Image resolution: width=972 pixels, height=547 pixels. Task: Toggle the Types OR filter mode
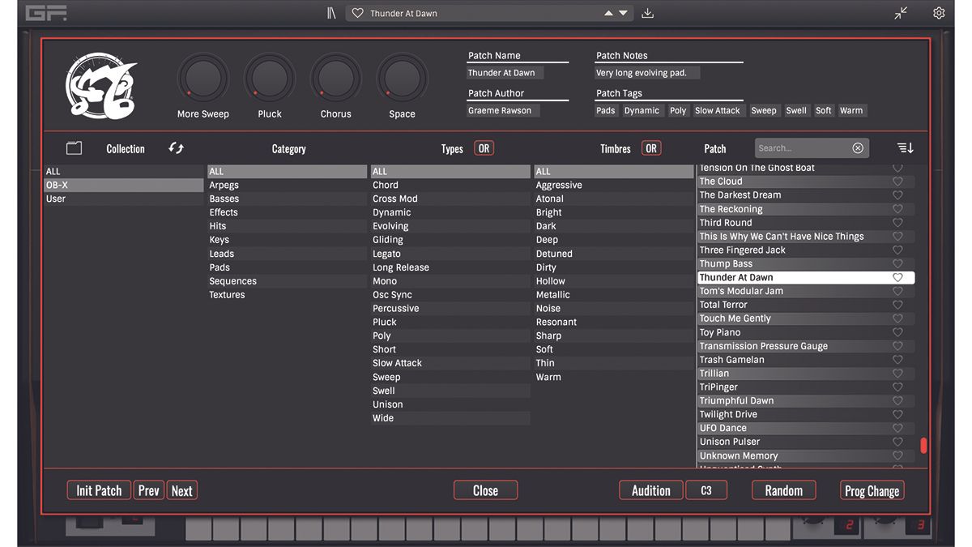tap(484, 148)
